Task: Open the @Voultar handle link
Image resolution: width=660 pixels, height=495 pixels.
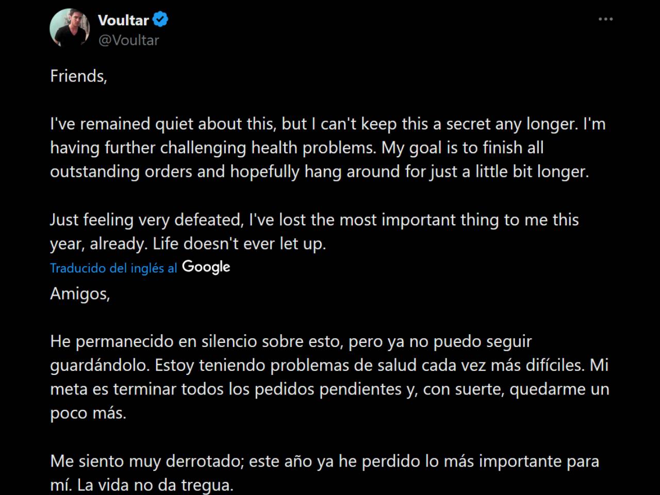Action: coord(128,40)
